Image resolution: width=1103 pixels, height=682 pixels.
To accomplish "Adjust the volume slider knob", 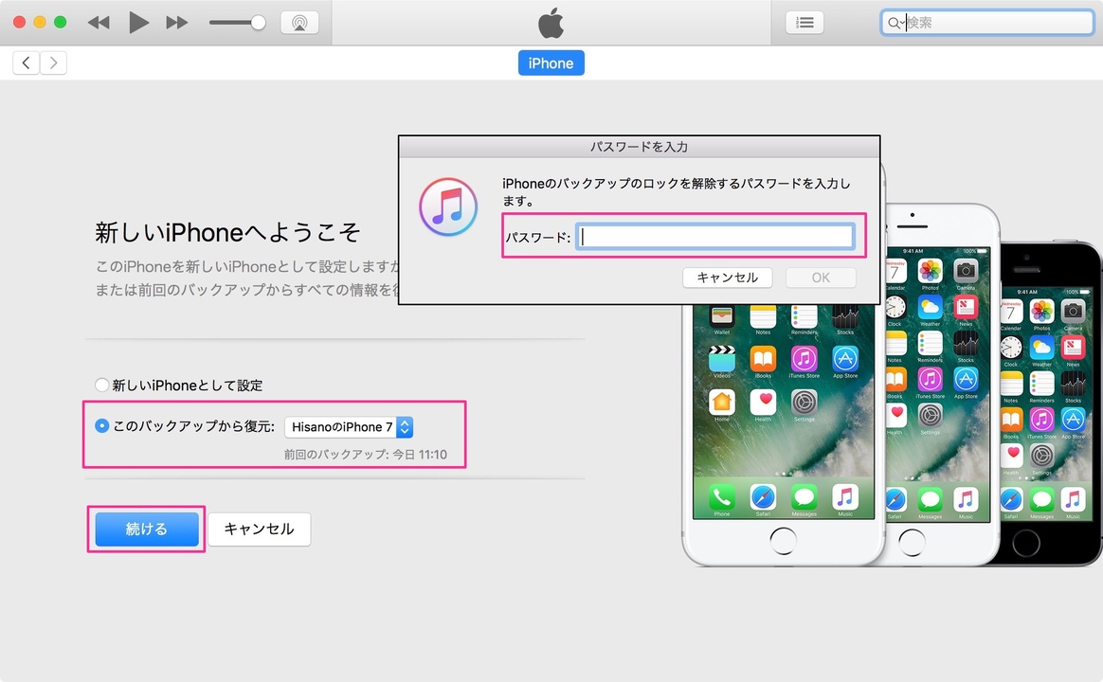I will click(258, 23).
